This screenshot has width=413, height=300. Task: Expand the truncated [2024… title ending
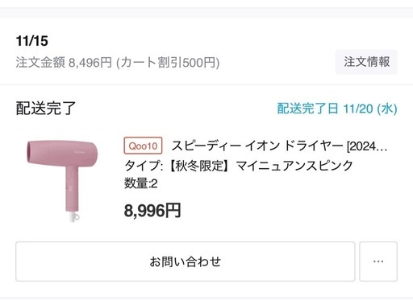click(367, 146)
